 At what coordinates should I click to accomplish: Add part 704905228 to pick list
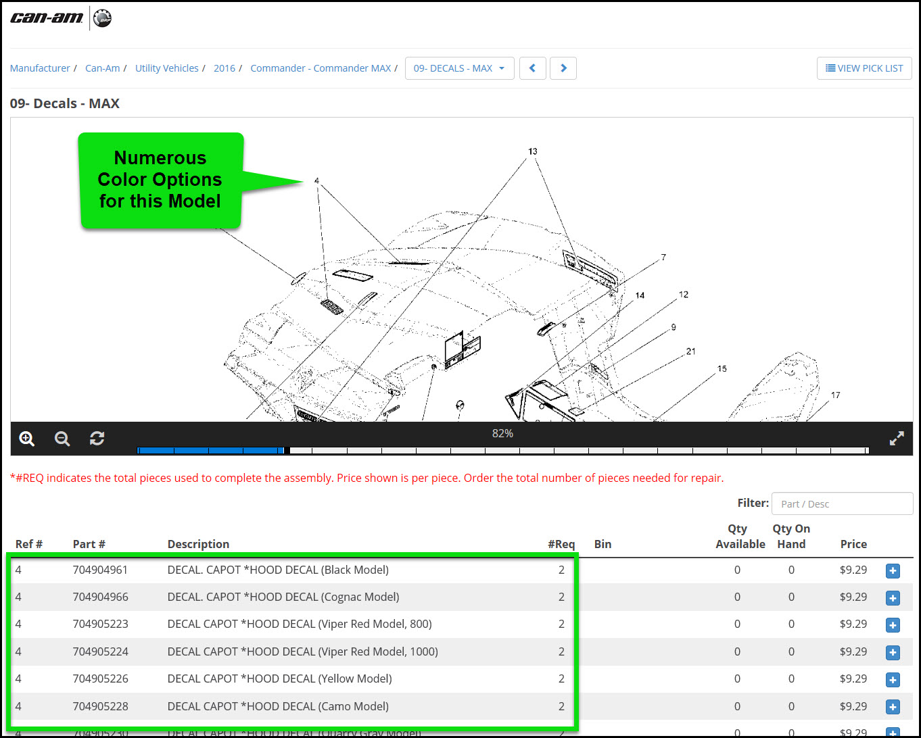click(x=893, y=707)
